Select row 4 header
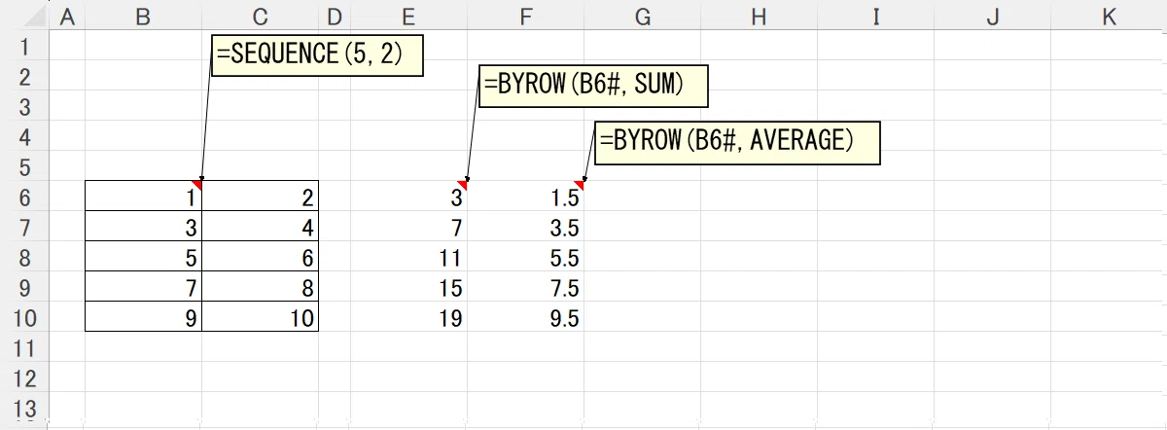 (x=24, y=136)
